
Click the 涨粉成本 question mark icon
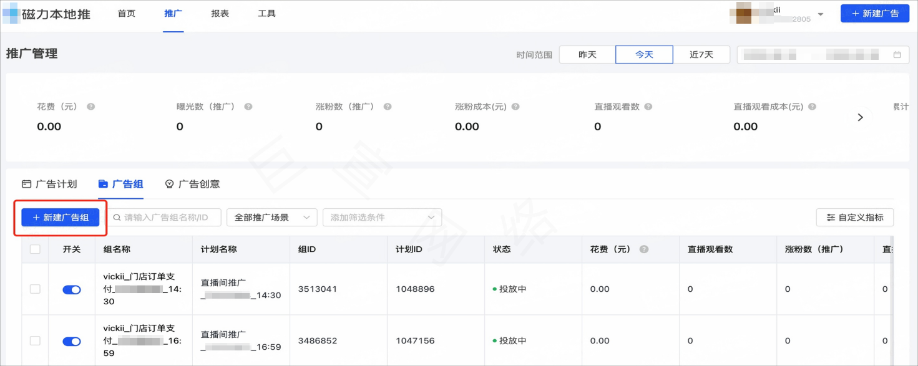tap(514, 106)
